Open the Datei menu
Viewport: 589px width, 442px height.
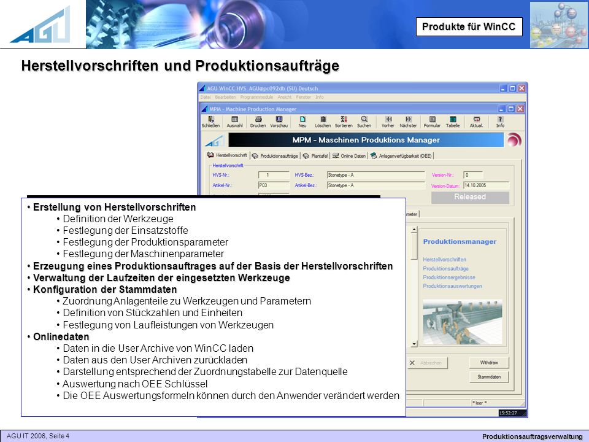(206, 97)
